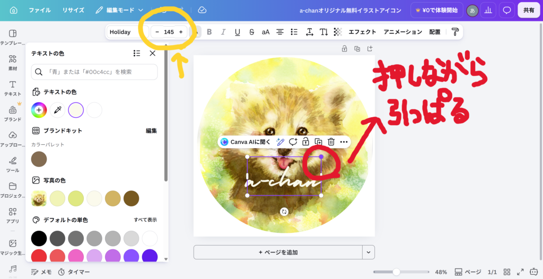Add a comment from floating toolbar

click(293, 142)
